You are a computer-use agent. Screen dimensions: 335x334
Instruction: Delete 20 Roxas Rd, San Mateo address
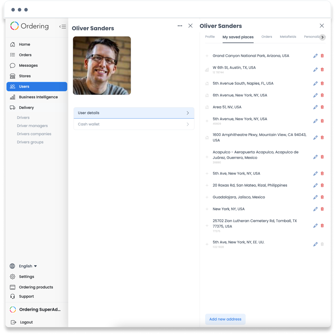click(322, 185)
